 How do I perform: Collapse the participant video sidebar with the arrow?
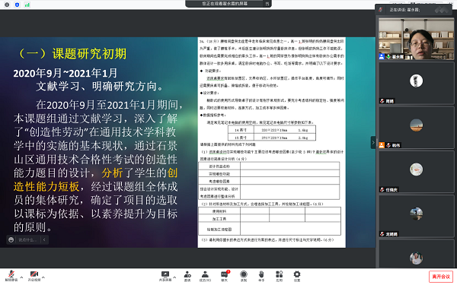[x=373, y=143]
